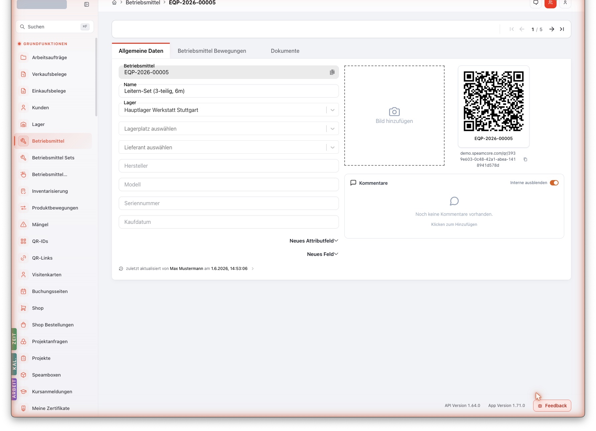This screenshot has width=596, height=431.
Task: Expand Neues Feld menu
Action: (323, 254)
